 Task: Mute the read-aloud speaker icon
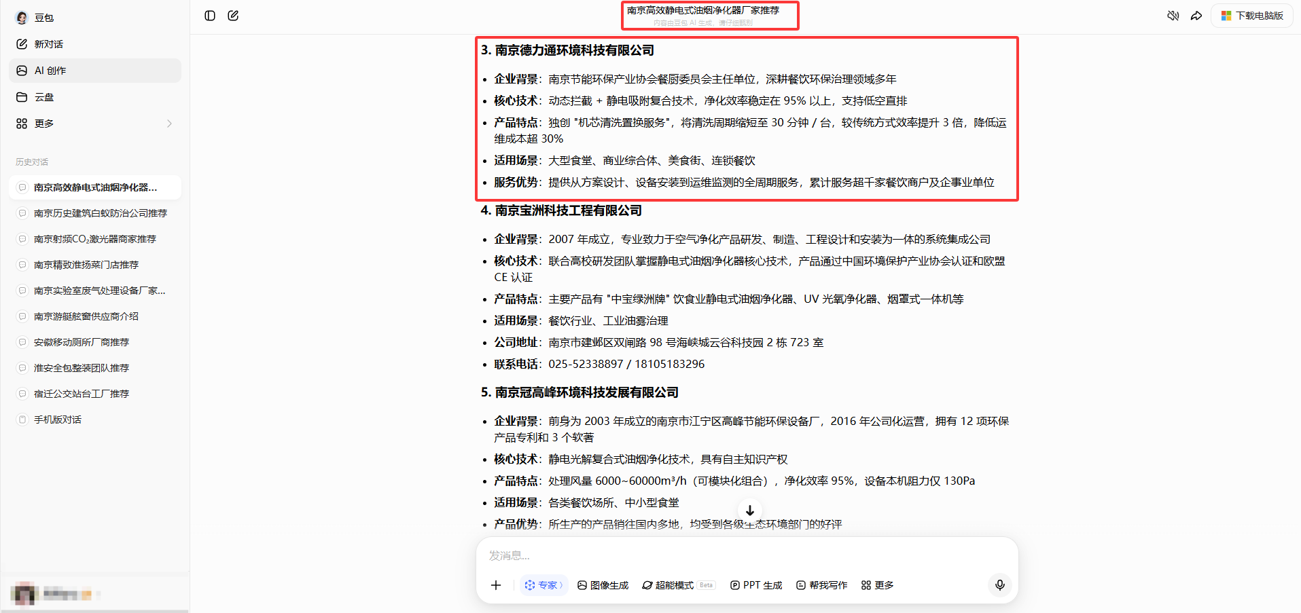(1173, 16)
